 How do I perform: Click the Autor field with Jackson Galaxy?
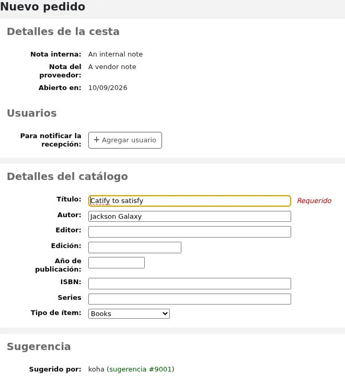click(x=190, y=216)
